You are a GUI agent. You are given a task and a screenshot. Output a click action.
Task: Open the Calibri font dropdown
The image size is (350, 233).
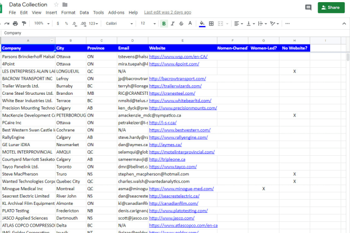click(119, 23)
